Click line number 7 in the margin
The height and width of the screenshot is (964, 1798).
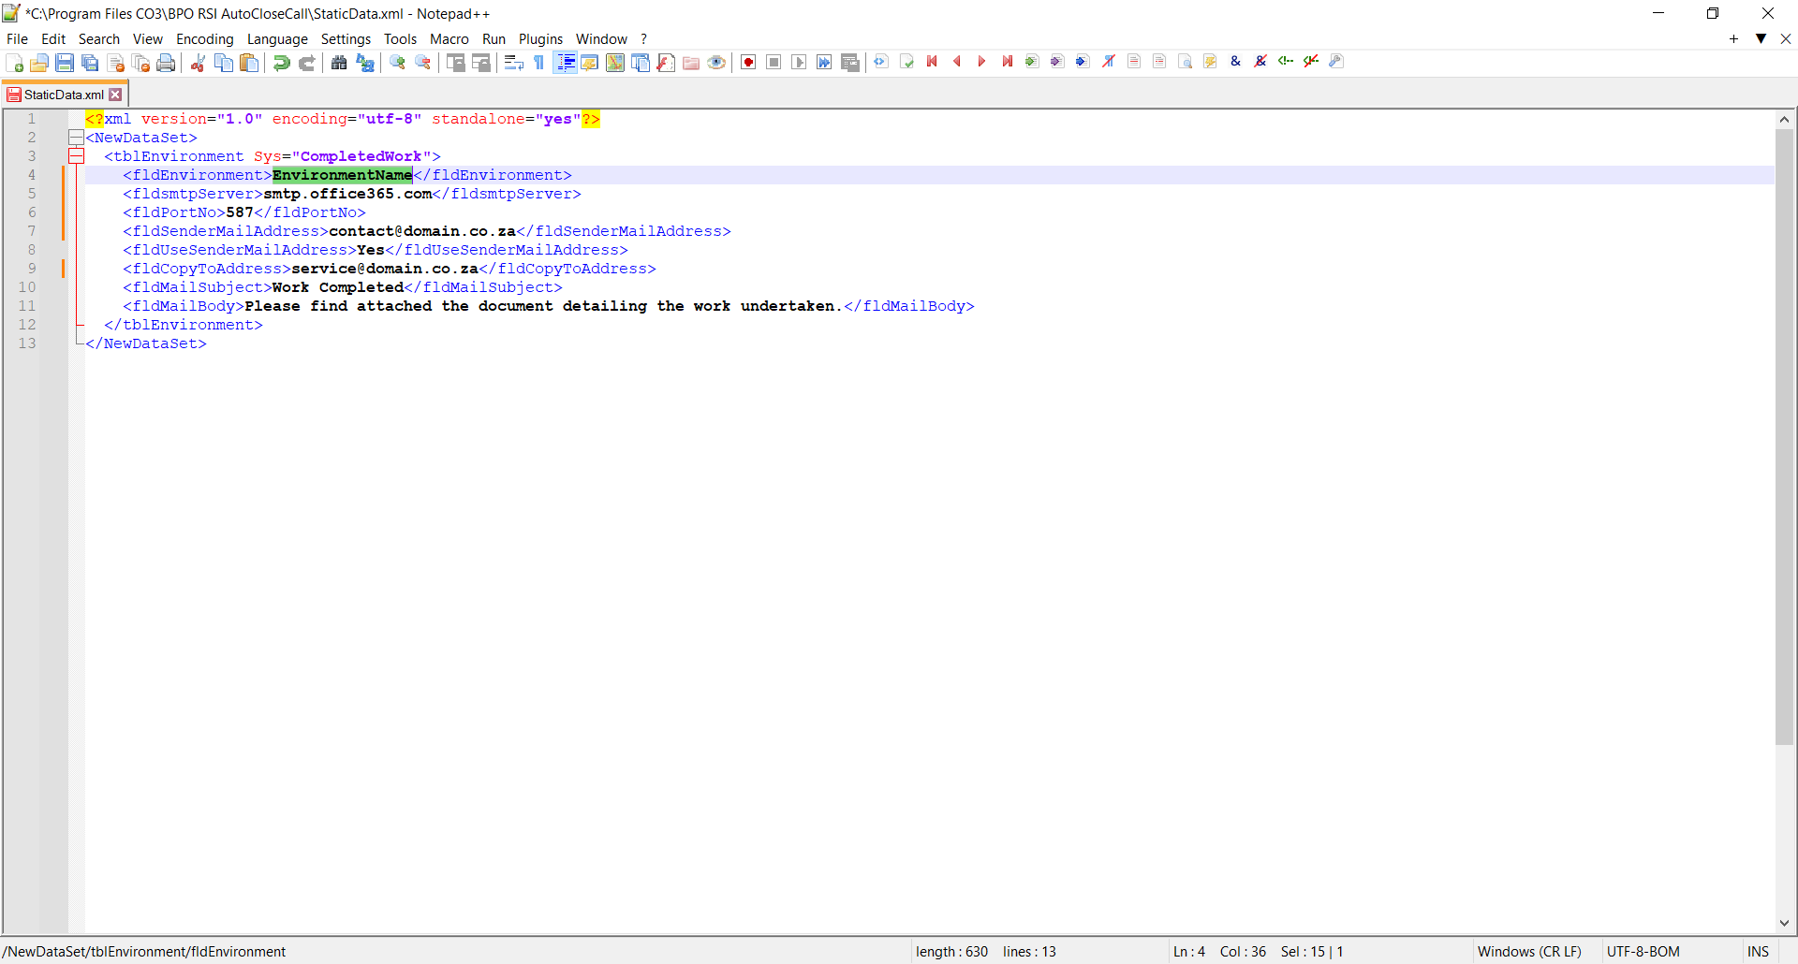pyautogui.click(x=32, y=231)
